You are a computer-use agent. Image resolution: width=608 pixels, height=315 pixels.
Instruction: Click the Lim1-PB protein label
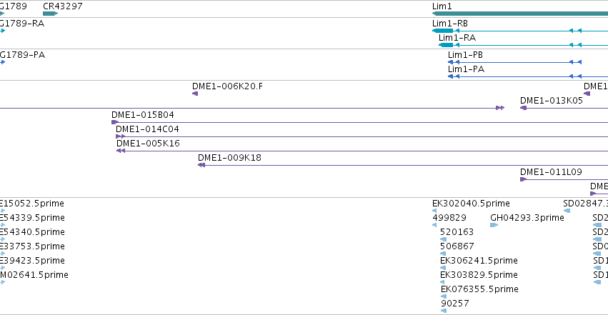point(465,55)
